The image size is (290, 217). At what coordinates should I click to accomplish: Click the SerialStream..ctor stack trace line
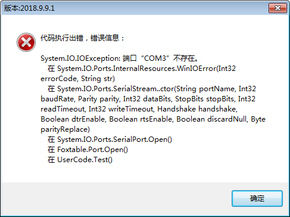152,89
